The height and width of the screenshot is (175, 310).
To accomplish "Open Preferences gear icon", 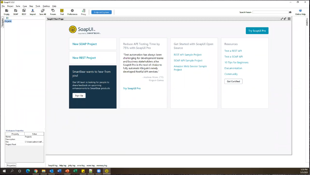I will (72, 12).
